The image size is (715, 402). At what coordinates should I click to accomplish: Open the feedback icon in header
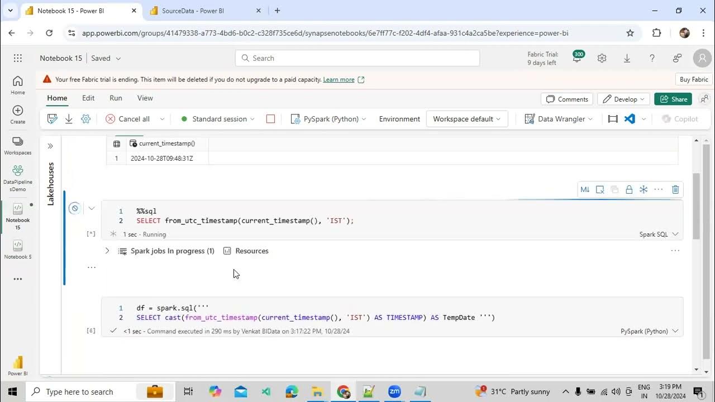677,58
